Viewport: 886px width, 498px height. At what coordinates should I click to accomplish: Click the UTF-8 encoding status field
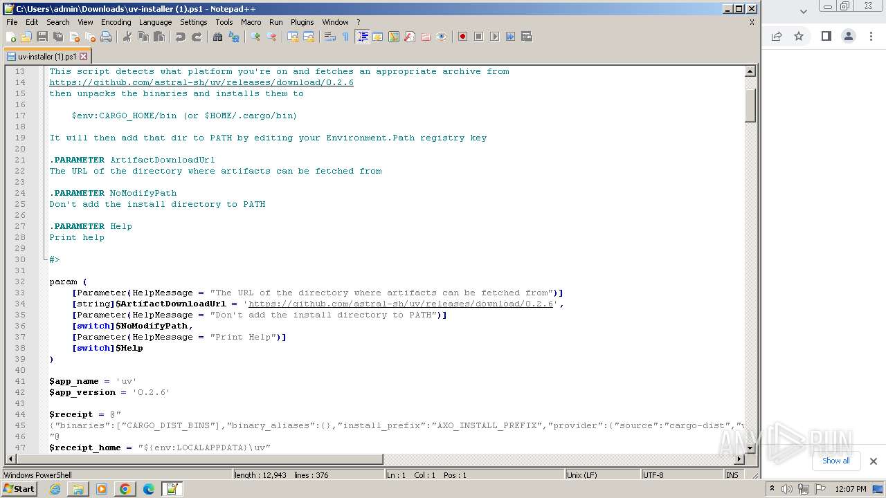[681, 475]
